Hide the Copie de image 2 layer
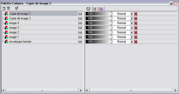This screenshot has width=179, height=94. (x=80, y=14)
